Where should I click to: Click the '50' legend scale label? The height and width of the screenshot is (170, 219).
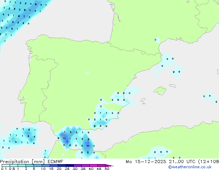(107, 169)
